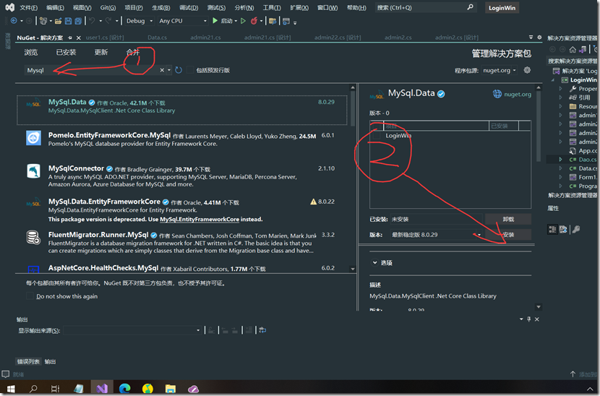The image size is (600, 396).
Task: Toggle include prerelease checkbox
Action: tap(190, 70)
